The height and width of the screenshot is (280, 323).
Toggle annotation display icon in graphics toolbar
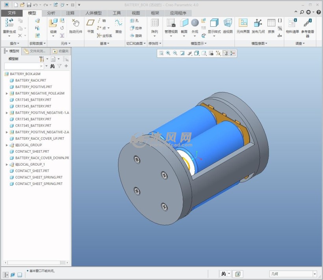coord(226,53)
